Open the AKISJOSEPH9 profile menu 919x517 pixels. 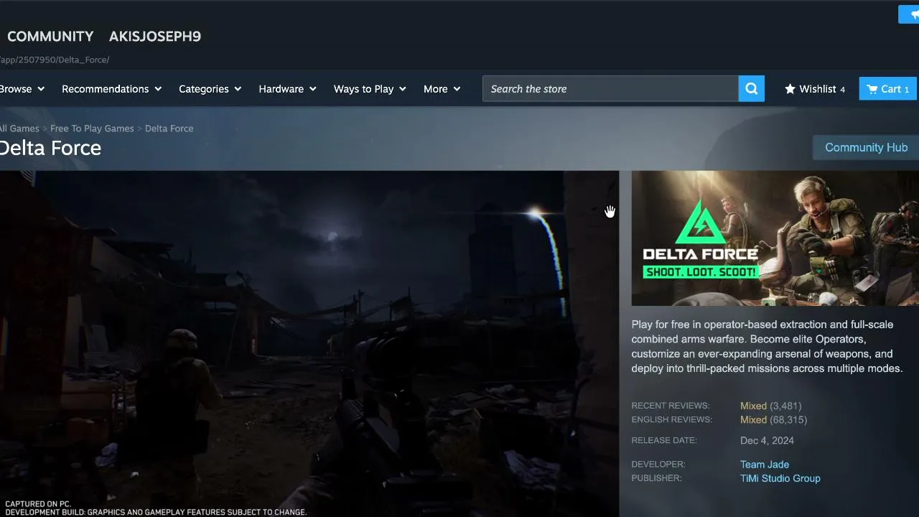155,37
